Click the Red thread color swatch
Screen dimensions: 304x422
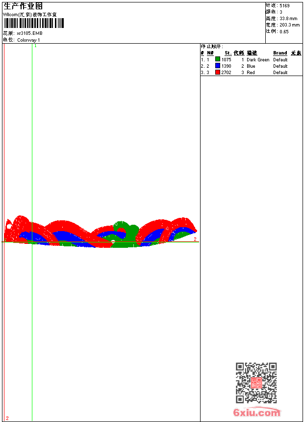coord(218,72)
